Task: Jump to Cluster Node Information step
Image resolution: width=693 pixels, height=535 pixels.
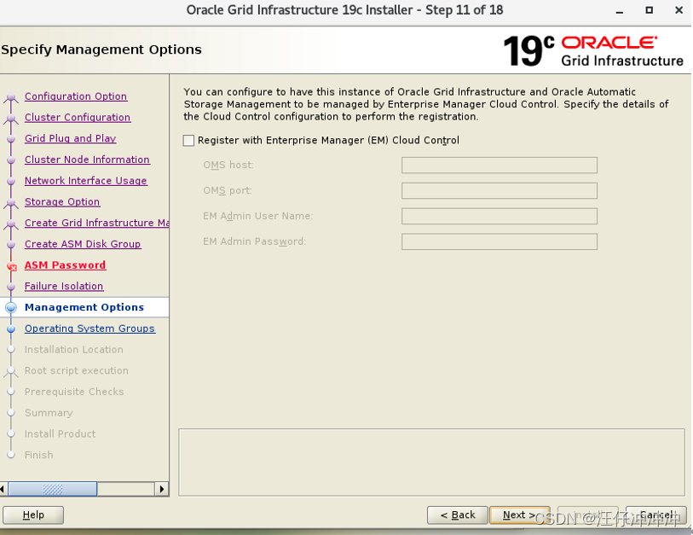Action: (87, 160)
